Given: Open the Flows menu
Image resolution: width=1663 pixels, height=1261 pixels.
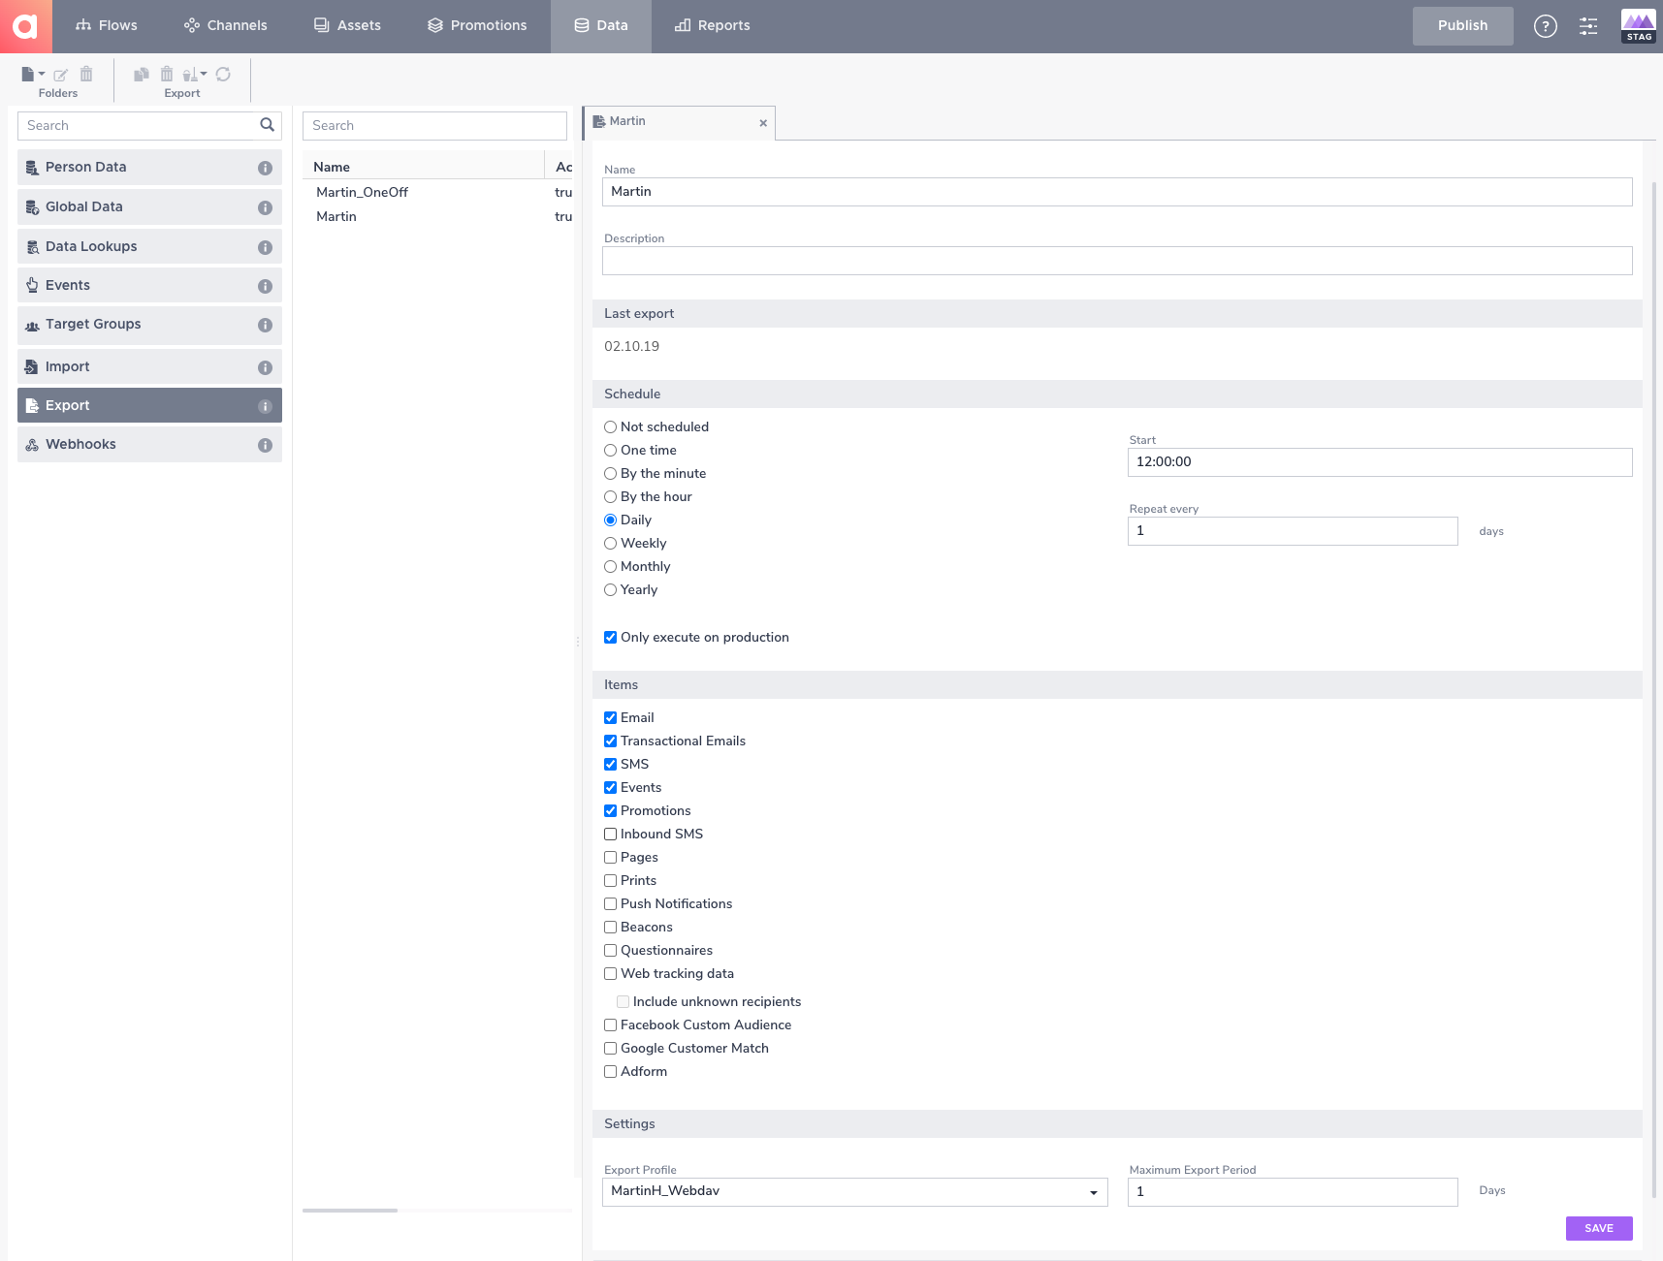Looking at the screenshot, I should point(107,26).
